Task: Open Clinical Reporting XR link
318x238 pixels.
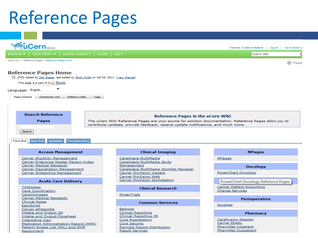Action: [x=139, y=216]
